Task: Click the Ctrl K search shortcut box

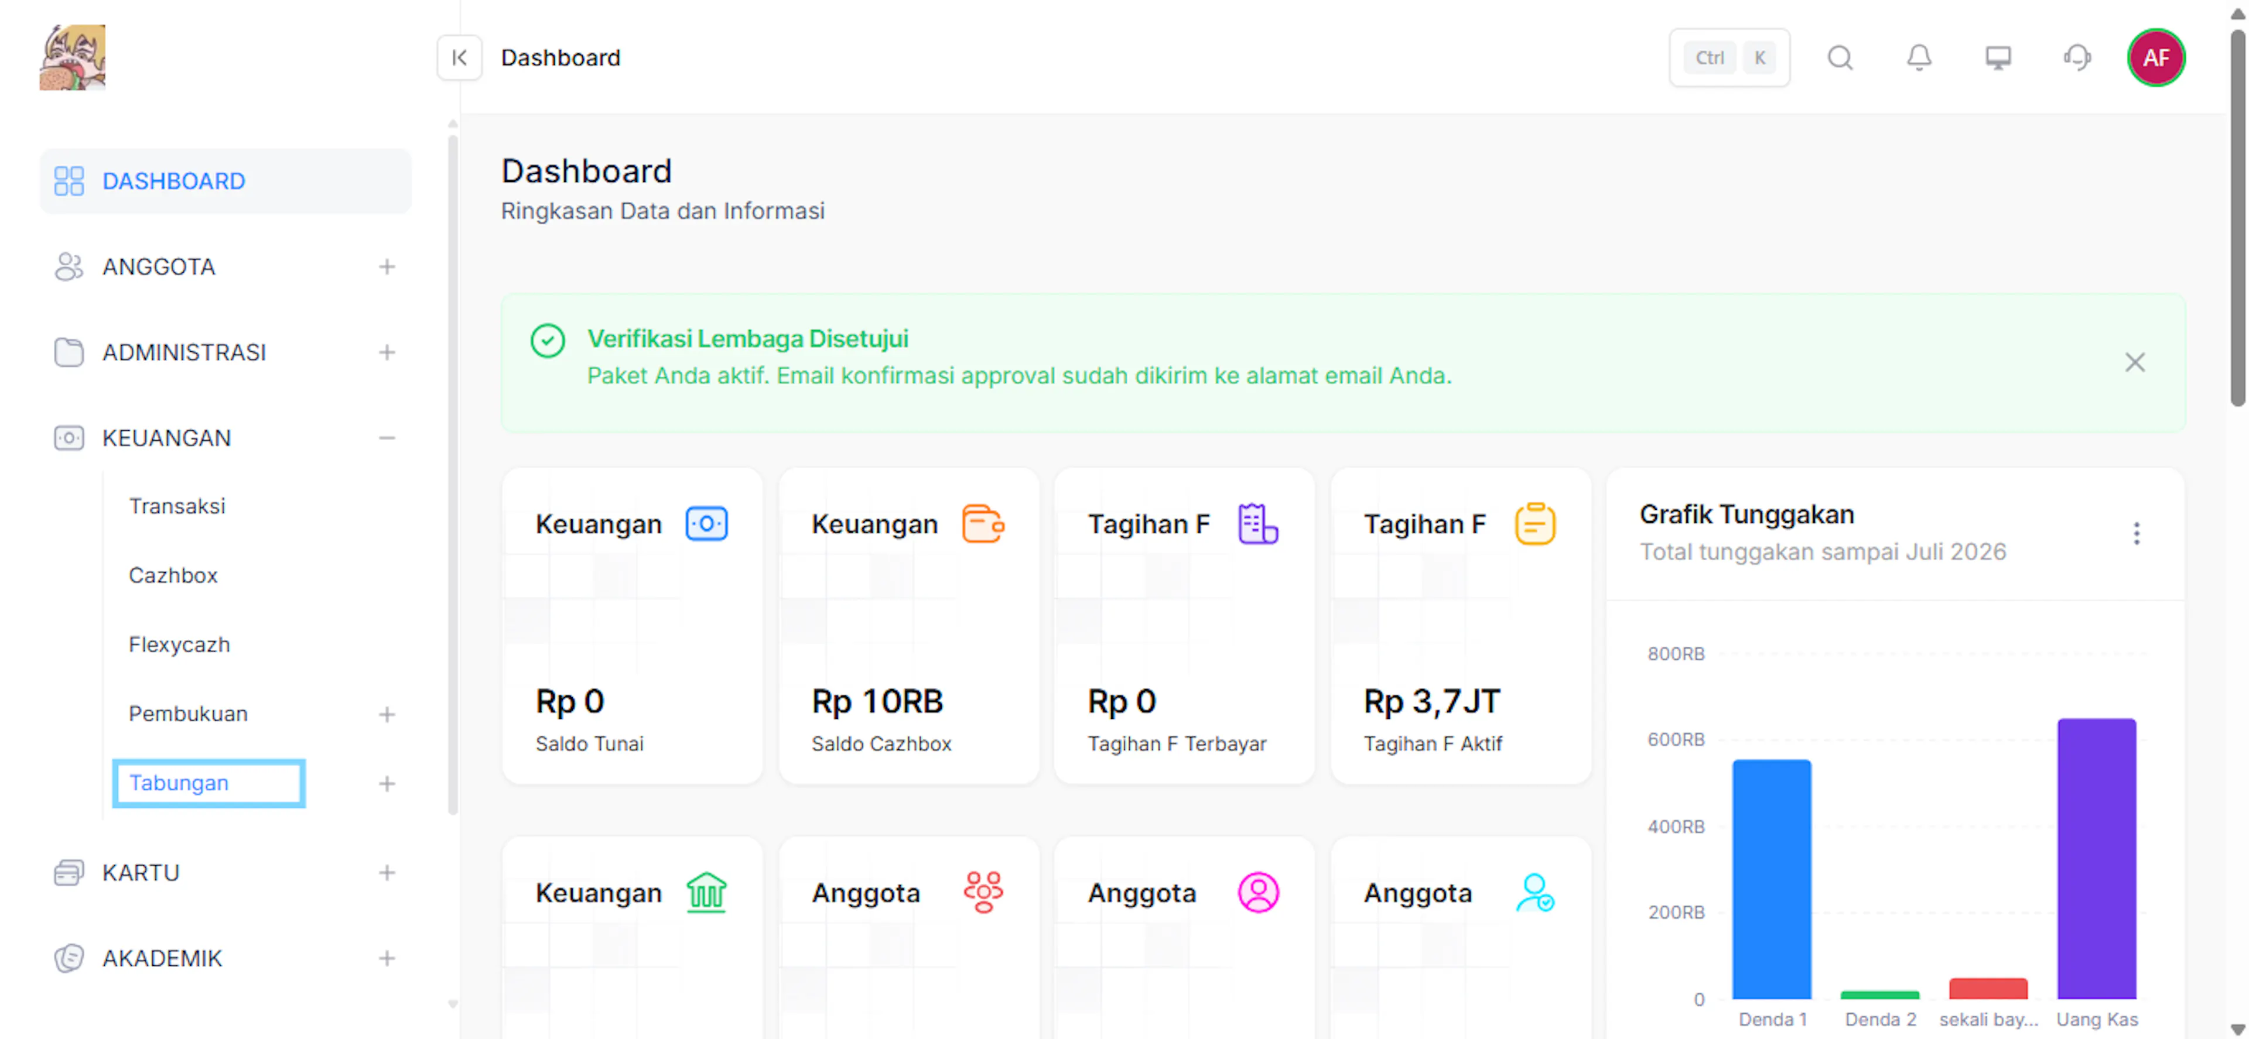Action: tap(1729, 57)
